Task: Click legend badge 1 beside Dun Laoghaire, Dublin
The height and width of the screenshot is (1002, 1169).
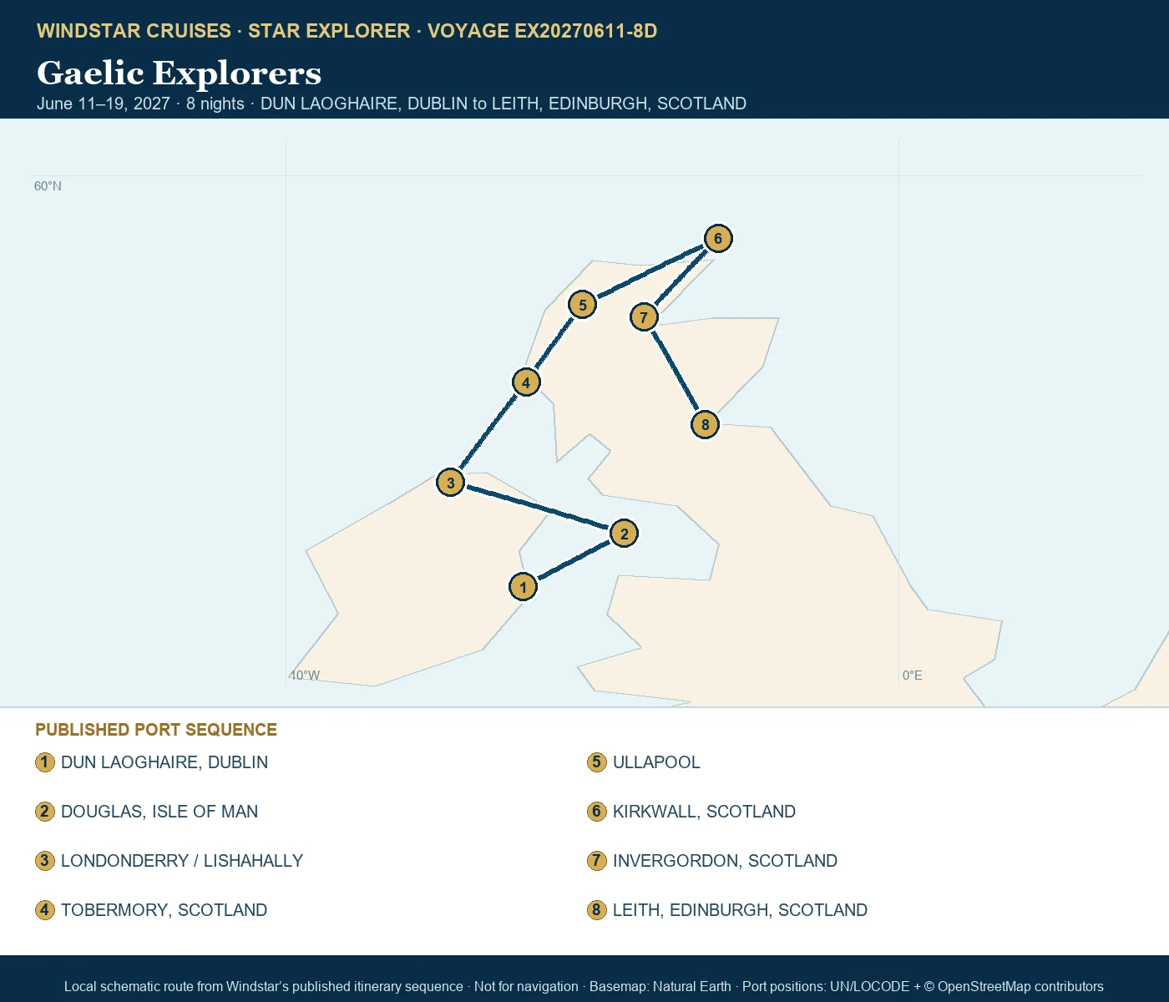Action: [x=45, y=762]
